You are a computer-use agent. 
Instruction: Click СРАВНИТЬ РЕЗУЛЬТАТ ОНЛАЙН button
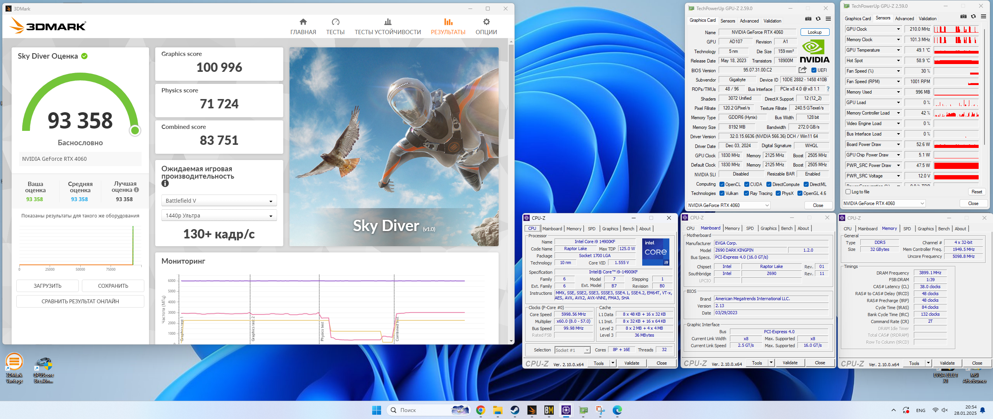[80, 301]
